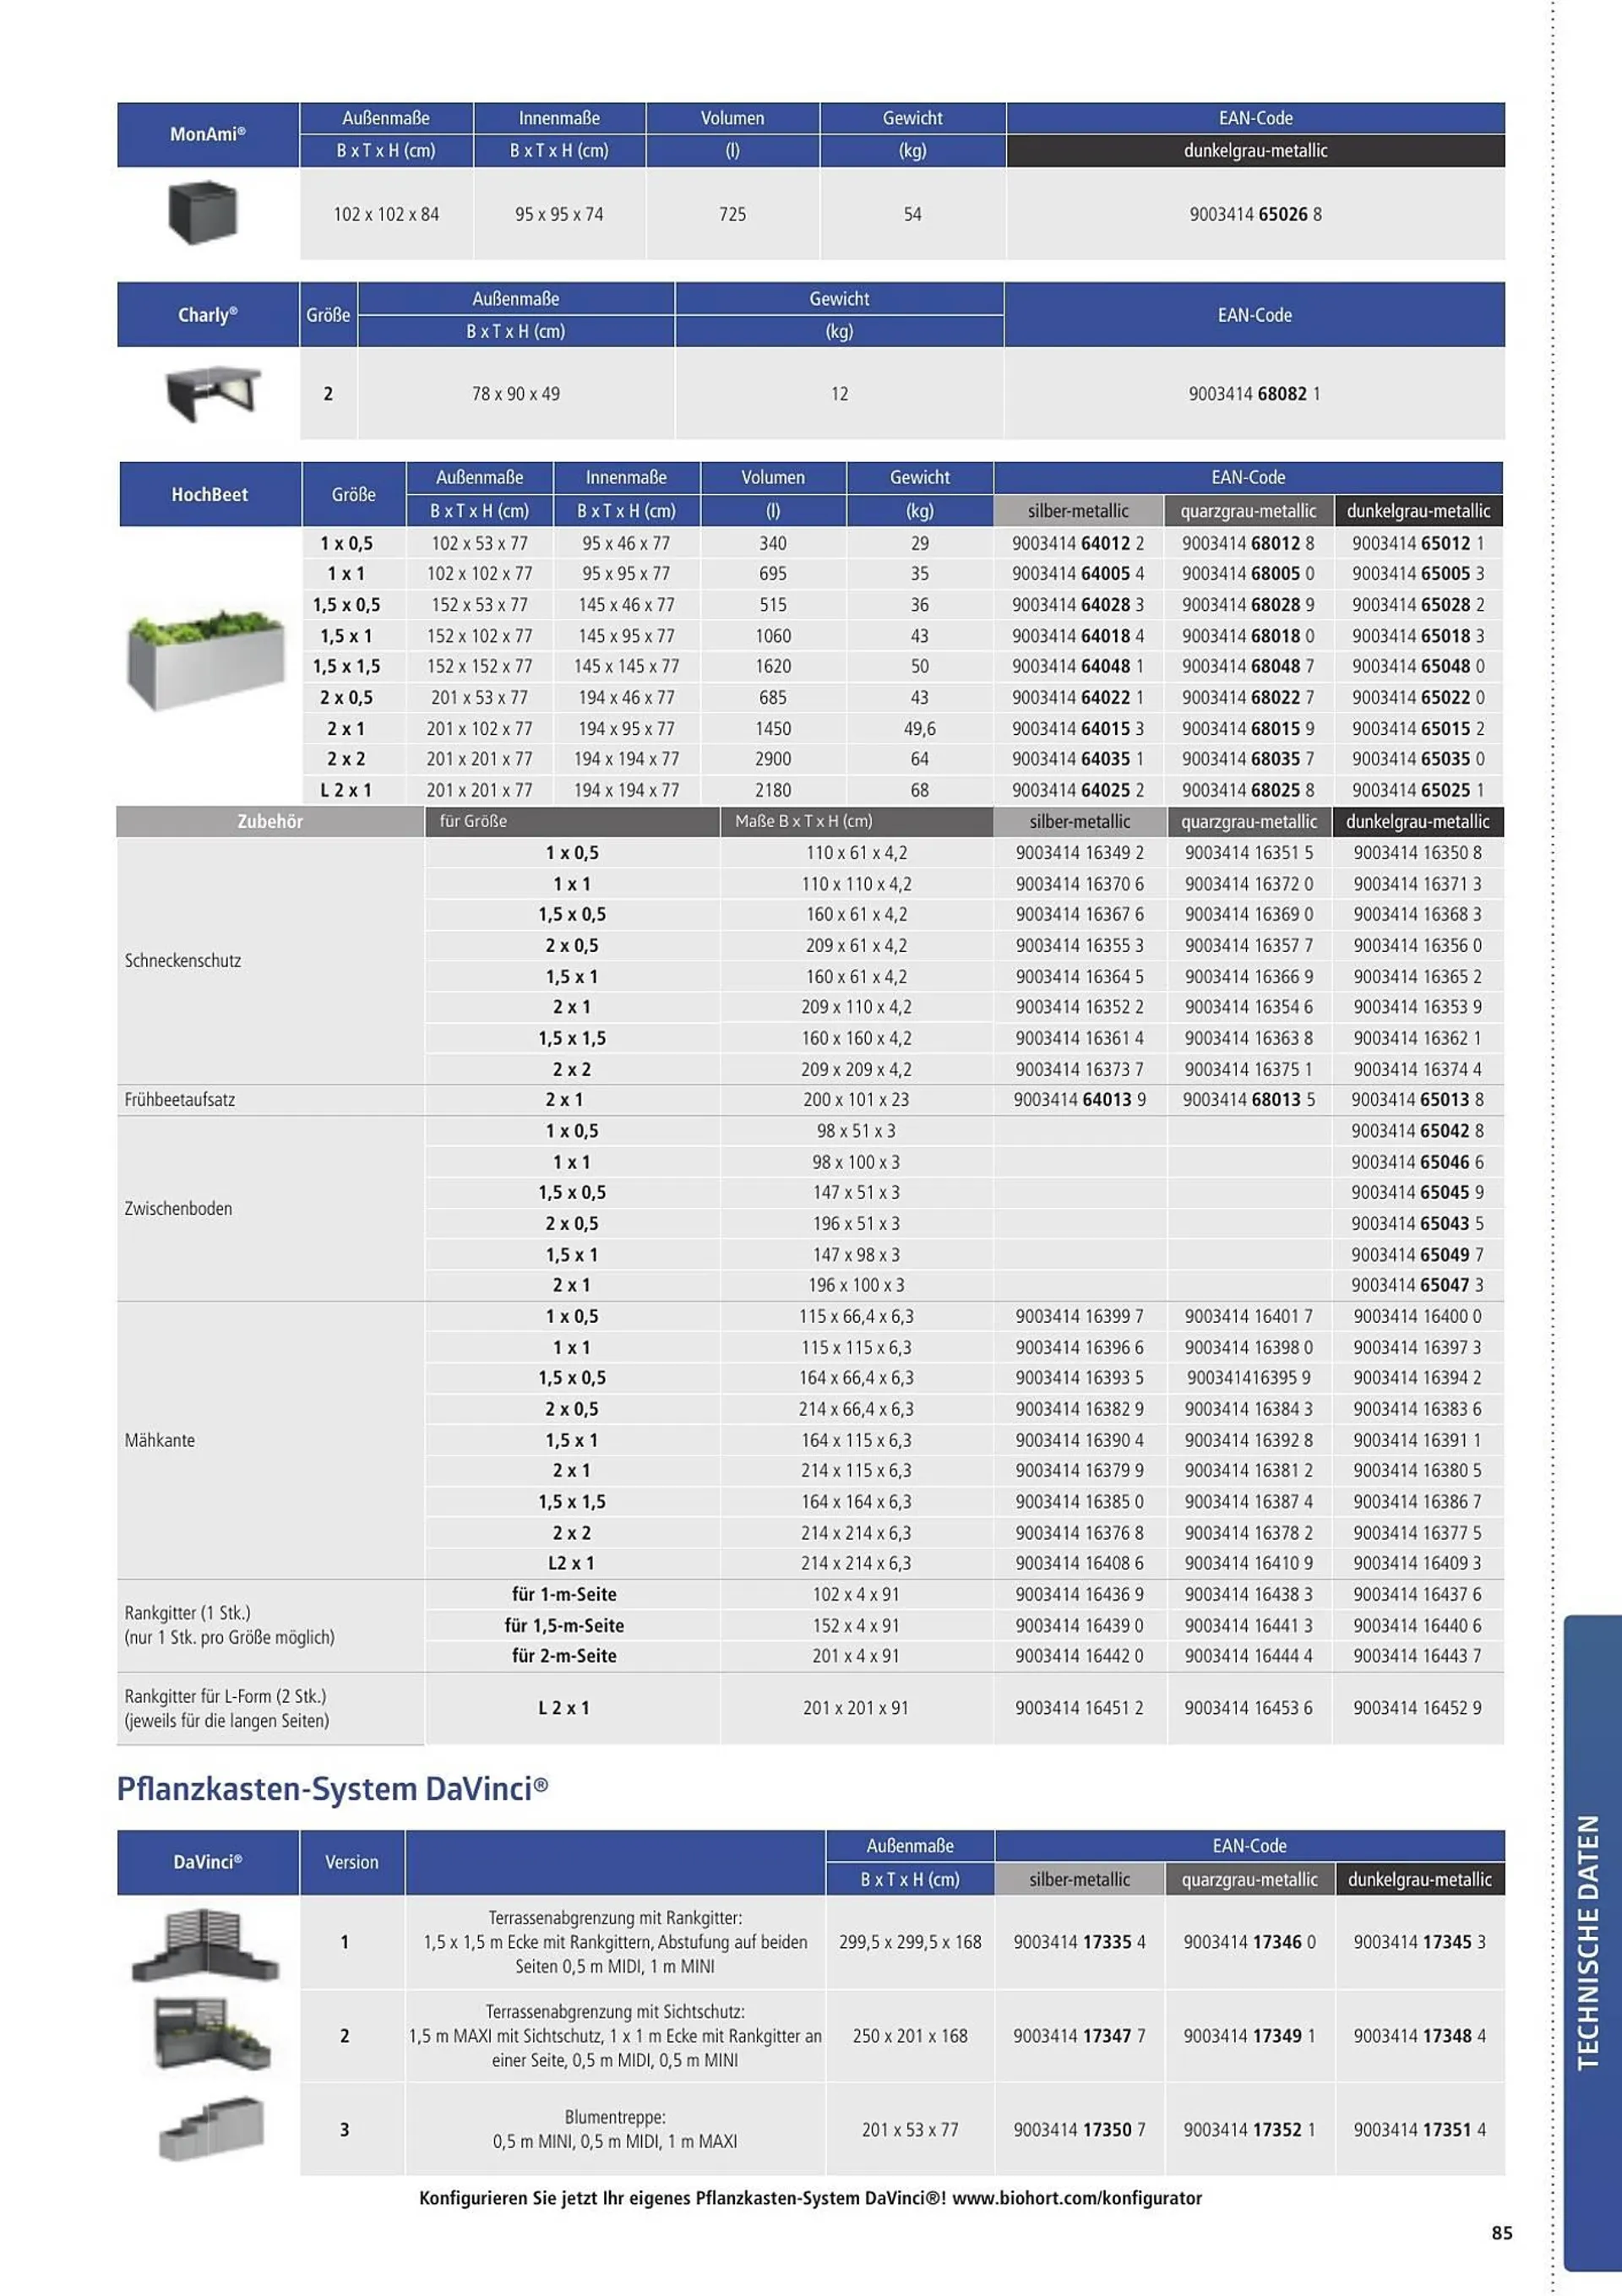Image resolution: width=1622 pixels, height=2296 pixels.
Task: Click HochBeet weight value 49,6
Action: pyautogui.click(x=920, y=728)
